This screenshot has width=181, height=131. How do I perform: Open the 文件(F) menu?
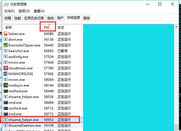pos(9,11)
